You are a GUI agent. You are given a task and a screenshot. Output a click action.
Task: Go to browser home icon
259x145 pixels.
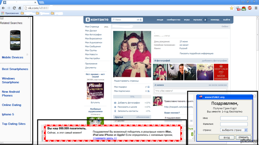(20, 8)
